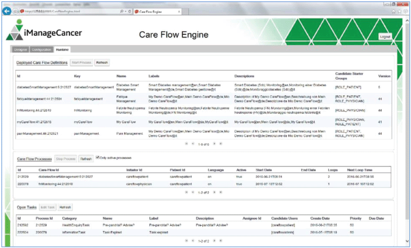Click the page vertical scrollbar down arrow
Viewport: 411px width, 248px height.
coord(407,241)
